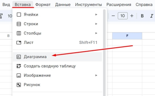Choose Рисунок menu entry

coord(57,85)
